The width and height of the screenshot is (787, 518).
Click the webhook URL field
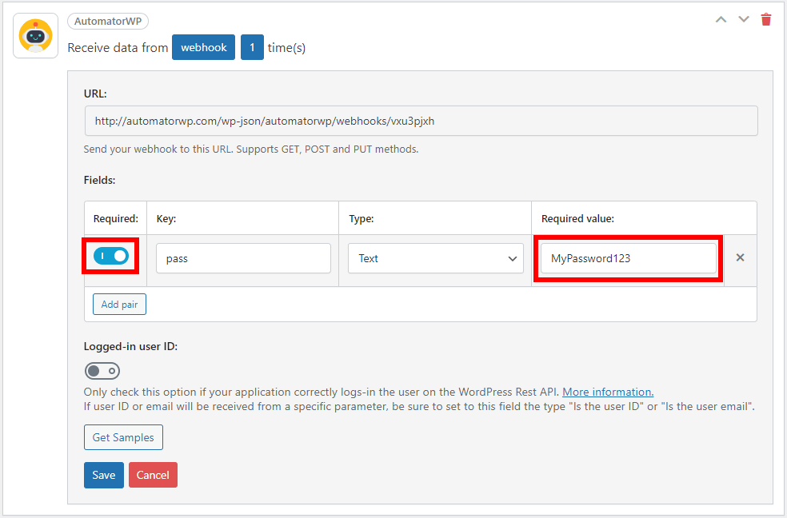click(421, 121)
